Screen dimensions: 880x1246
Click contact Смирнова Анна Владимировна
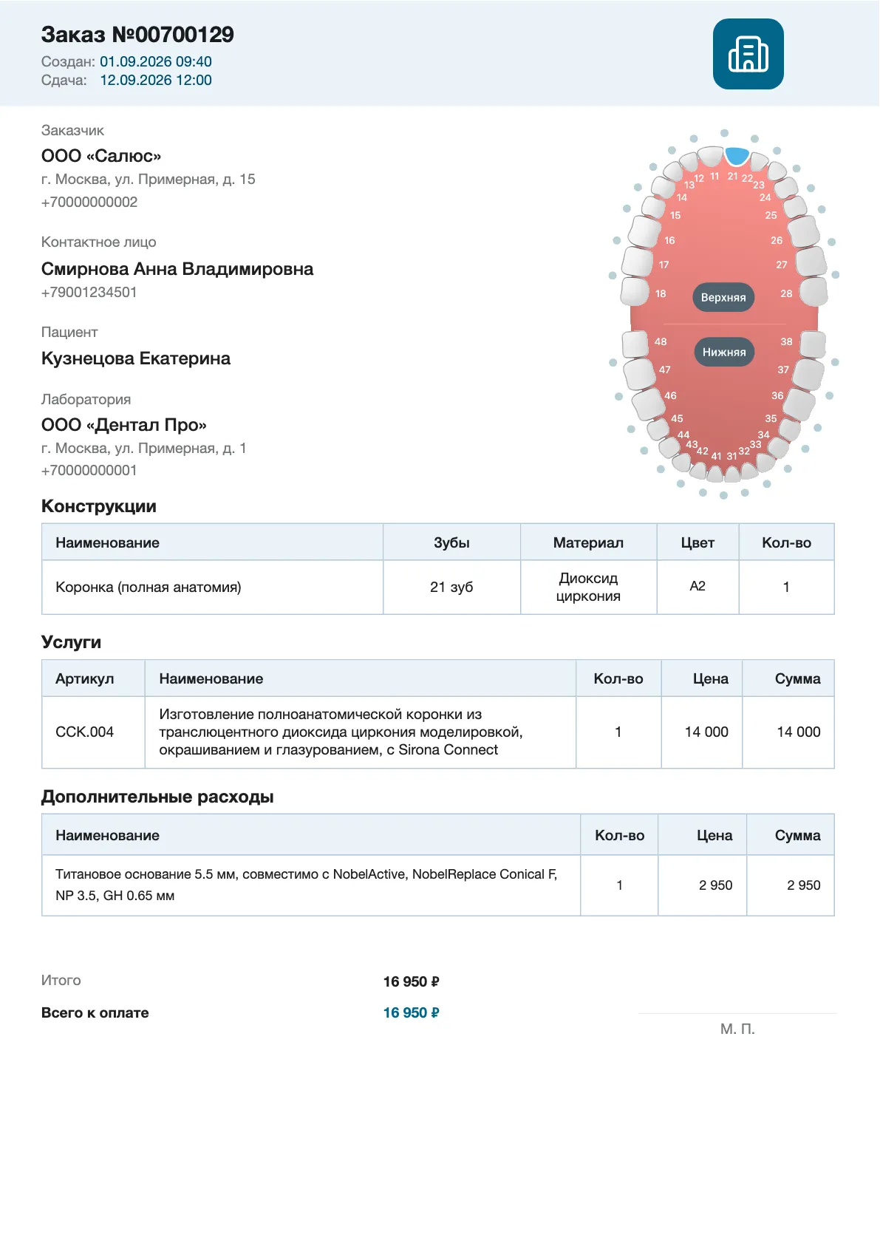(177, 269)
